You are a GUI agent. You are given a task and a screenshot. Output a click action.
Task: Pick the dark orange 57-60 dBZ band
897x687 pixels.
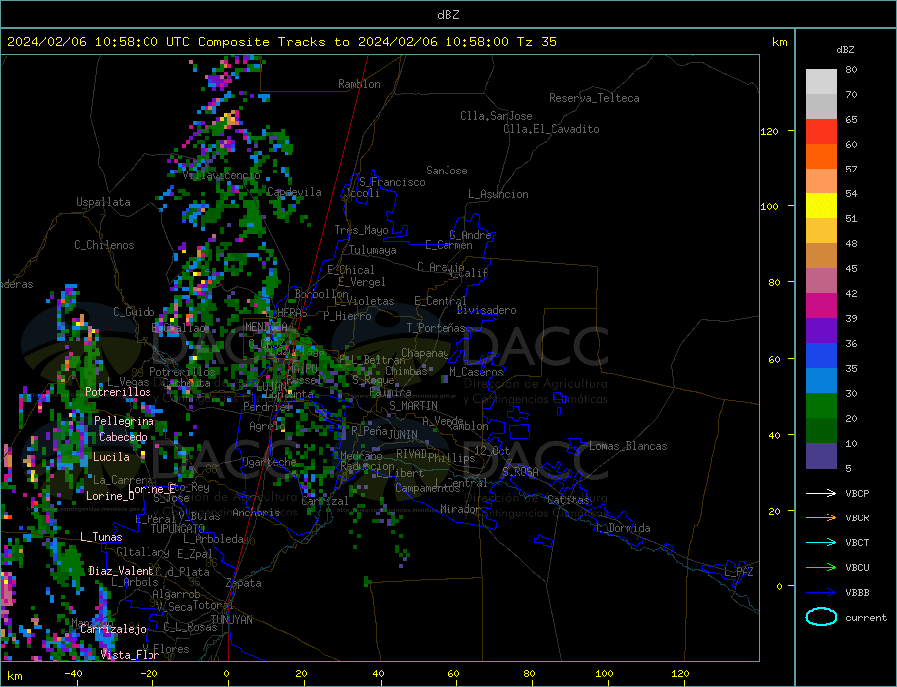(x=821, y=157)
